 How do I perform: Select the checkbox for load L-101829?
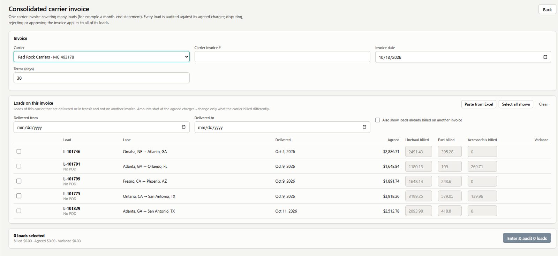(19, 211)
